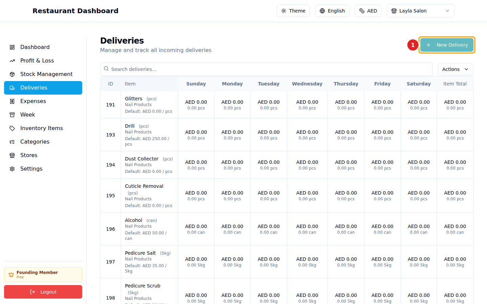Open the Layla Salon store dropdown
487x304 pixels.
point(420,11)
